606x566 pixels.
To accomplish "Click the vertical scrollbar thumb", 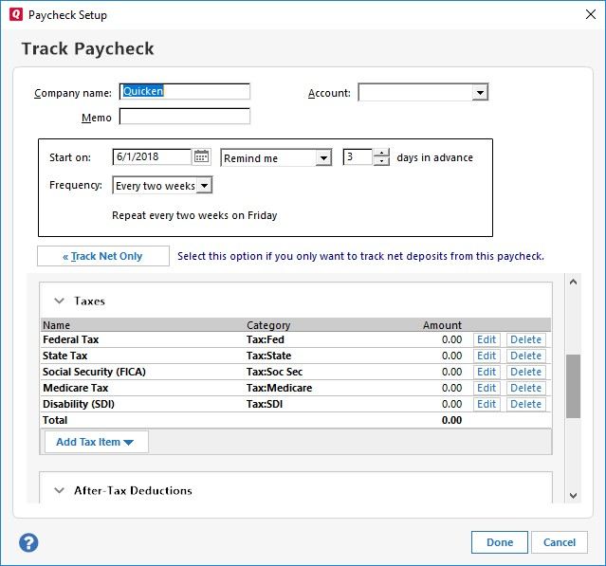I will [573, 386].
